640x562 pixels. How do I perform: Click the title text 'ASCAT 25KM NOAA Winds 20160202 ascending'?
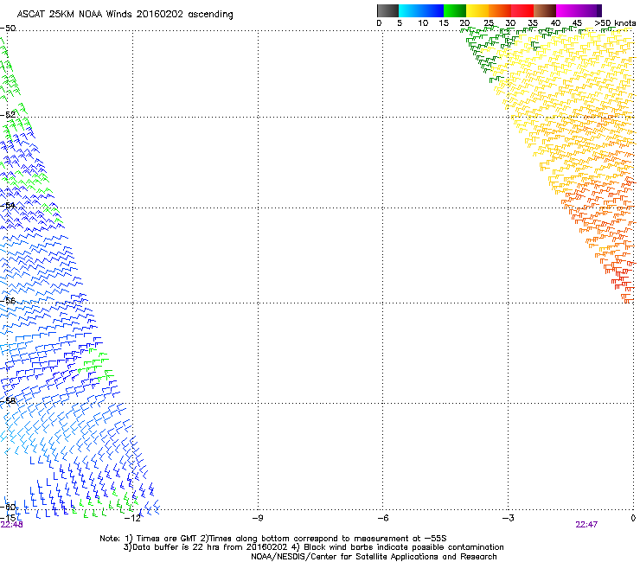pos(125,15)
